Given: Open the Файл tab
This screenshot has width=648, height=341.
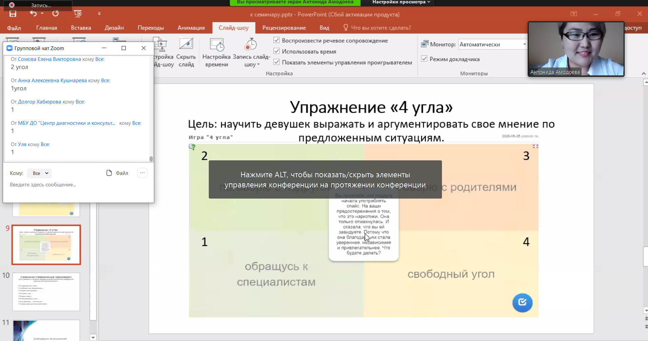Looking at the screenshot, I should tap(14, 28).
